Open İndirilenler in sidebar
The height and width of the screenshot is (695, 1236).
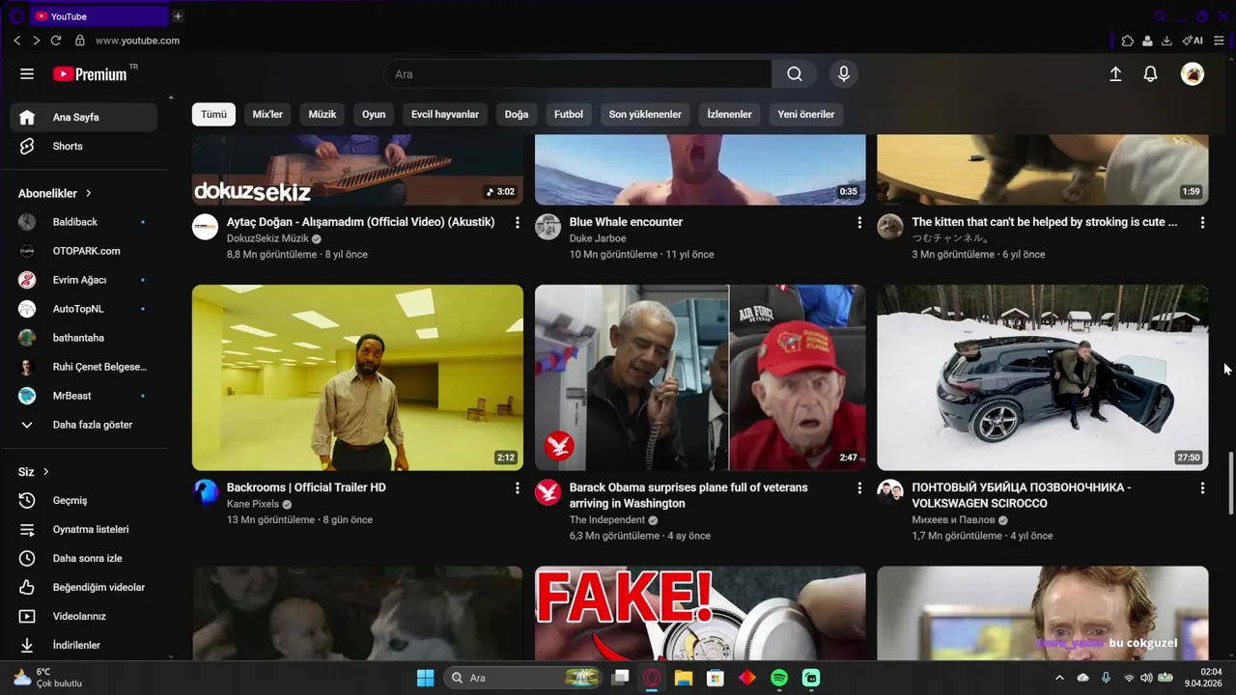[x=83, y=645]
